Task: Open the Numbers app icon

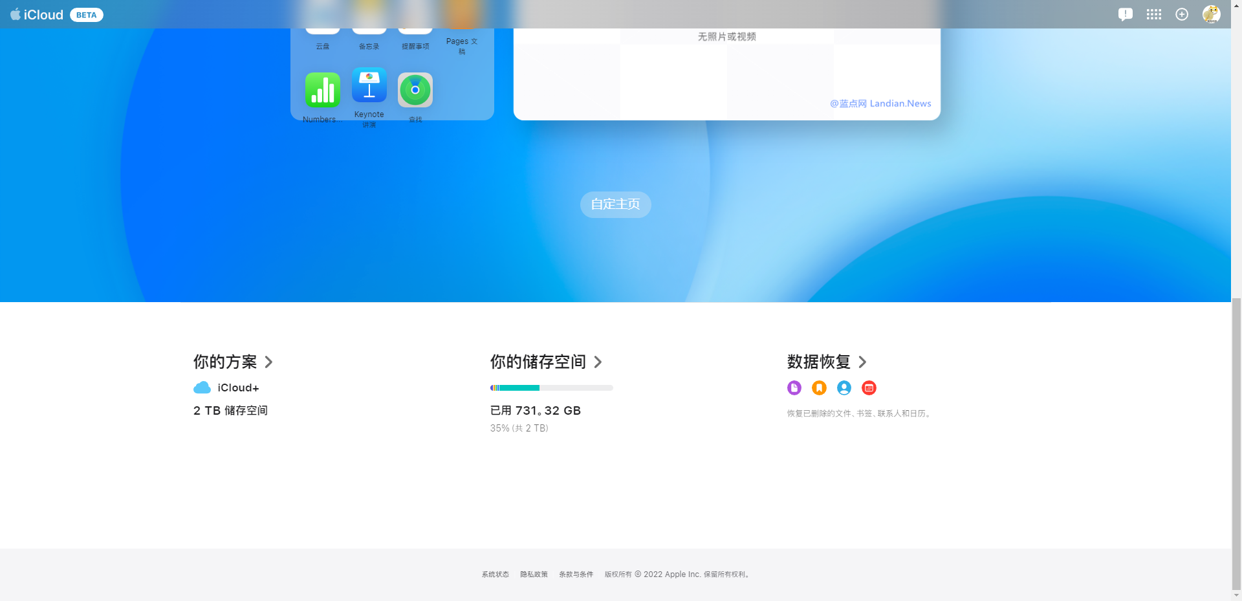Action: [x=322, y=90]
